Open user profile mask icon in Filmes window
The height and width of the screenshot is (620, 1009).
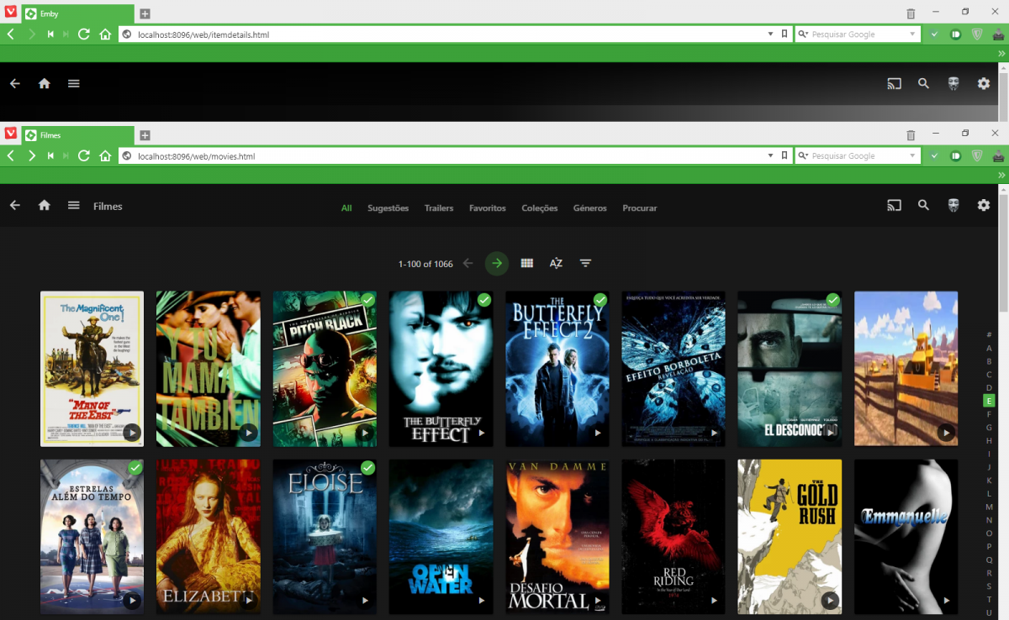[954, 205]
